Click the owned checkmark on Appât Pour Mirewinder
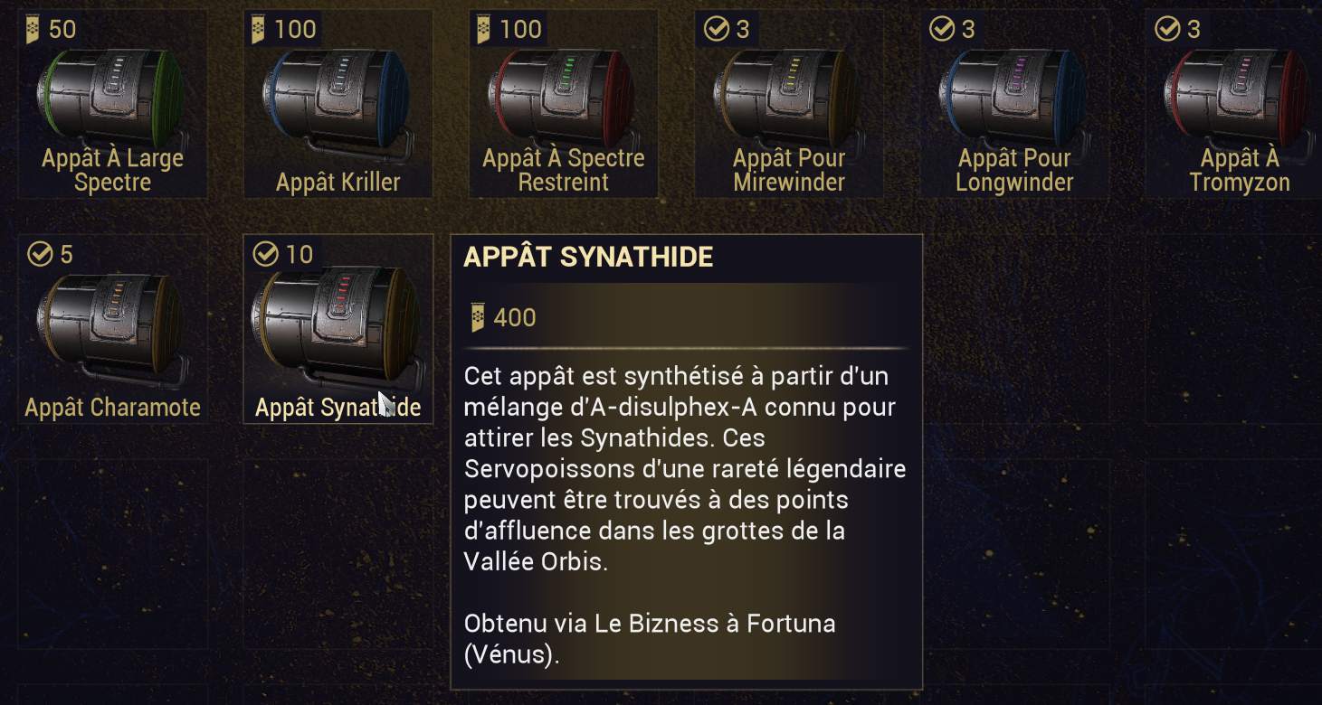 (x=716, y=30)
